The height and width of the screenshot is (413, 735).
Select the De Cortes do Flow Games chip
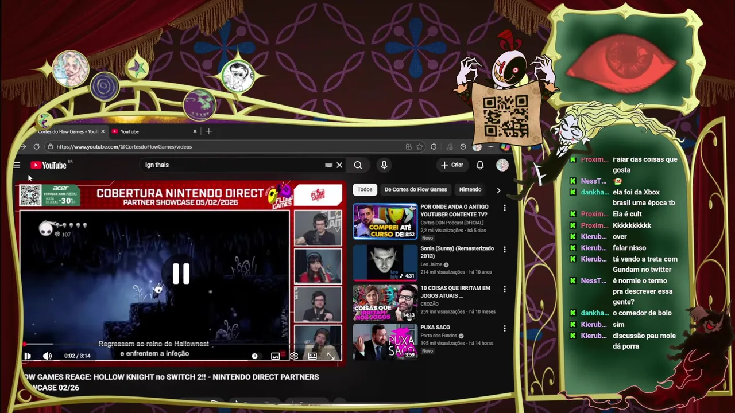click(416, 189)
